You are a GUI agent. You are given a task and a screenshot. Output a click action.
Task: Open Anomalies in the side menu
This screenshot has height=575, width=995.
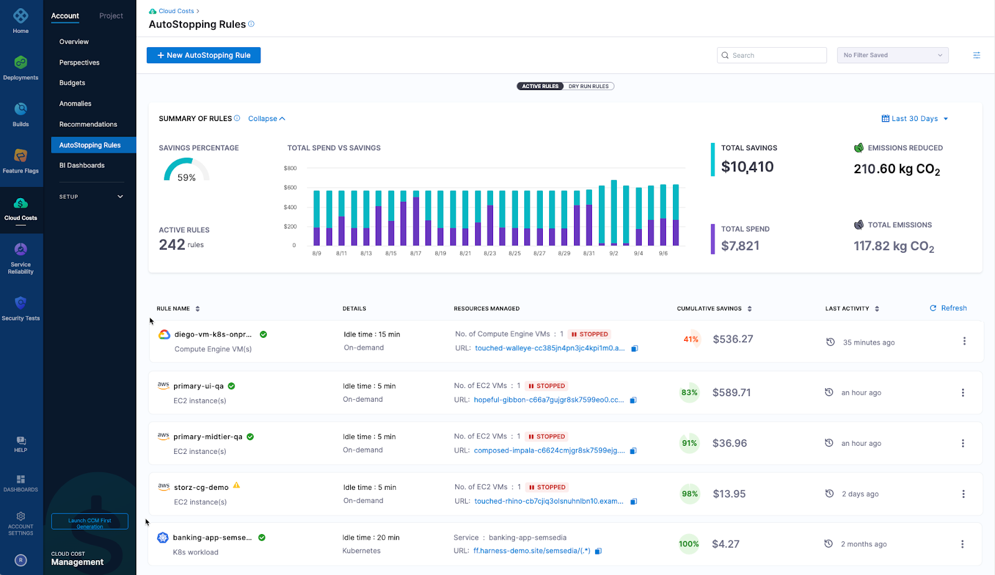[x=75, y=104]
